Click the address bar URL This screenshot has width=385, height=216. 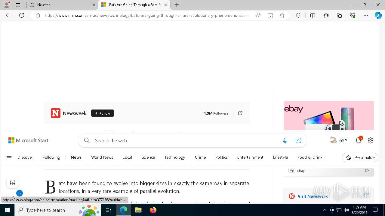(x=147, y=15)
